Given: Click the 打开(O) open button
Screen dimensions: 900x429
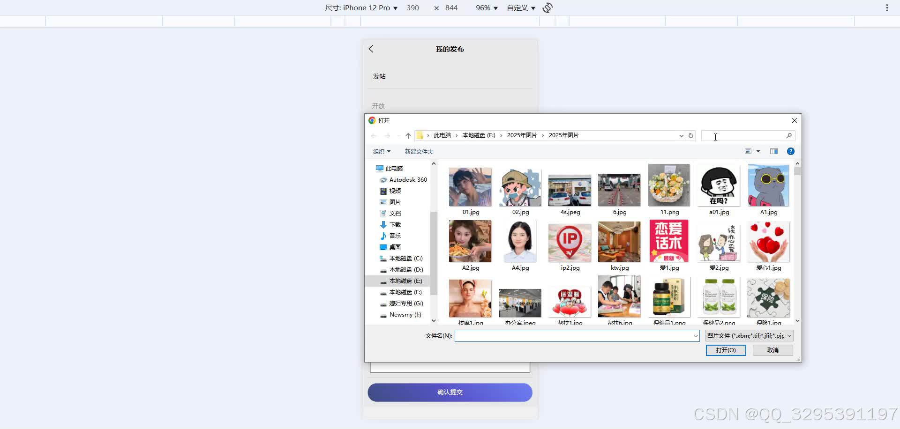Looking at the screenshot, I should tap(726, 350).
